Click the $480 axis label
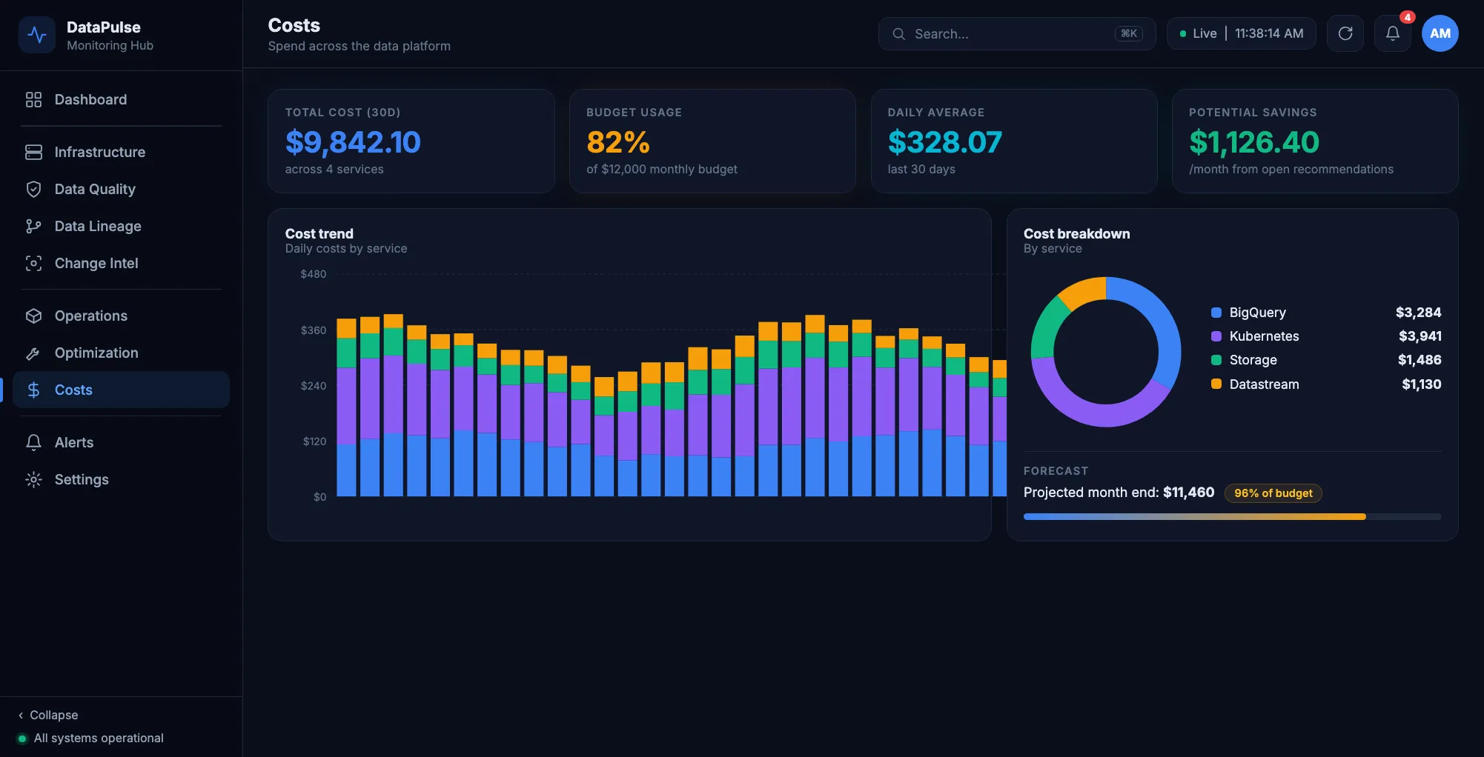This screenshot has width=1484, height=757. [313, 274]
